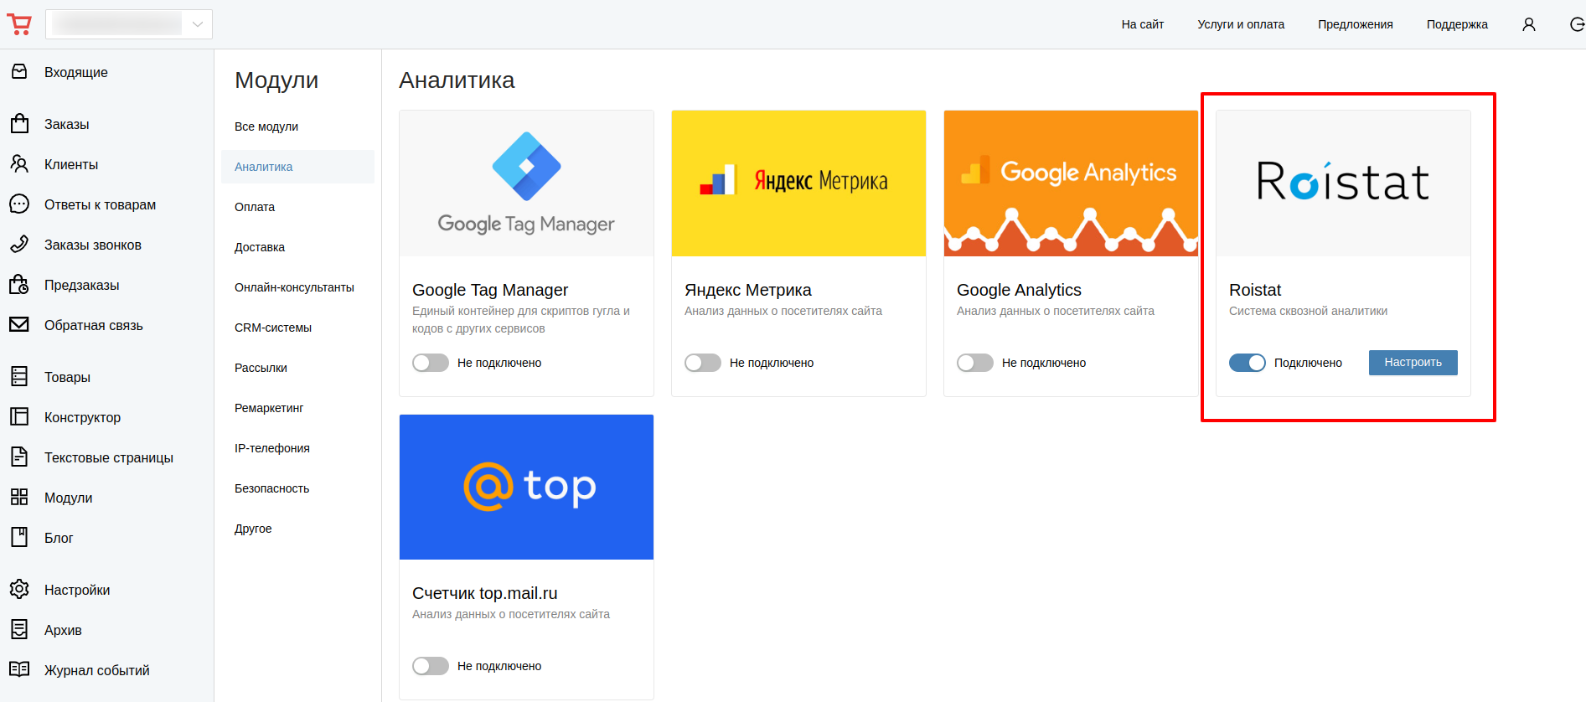This screenshot has width=1586, height=702.
Task: Click the Roistat card title text
Action: tap(1255, 290)
